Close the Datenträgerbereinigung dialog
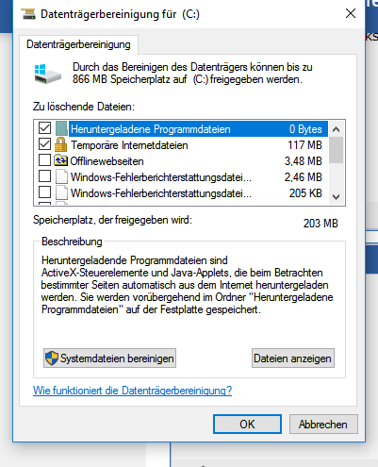Screen dimensions: 378x467 pyautogui.click(x=351, y=13)
